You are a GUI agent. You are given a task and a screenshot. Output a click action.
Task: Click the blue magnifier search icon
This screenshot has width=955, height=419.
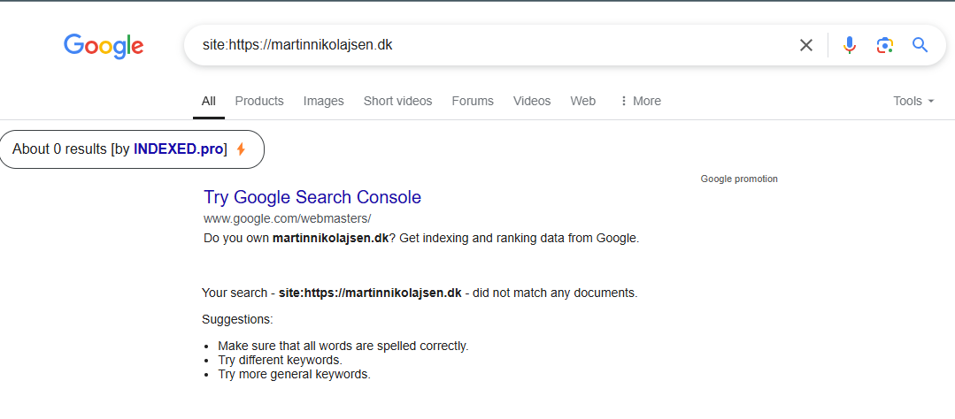tap(920, 44)
